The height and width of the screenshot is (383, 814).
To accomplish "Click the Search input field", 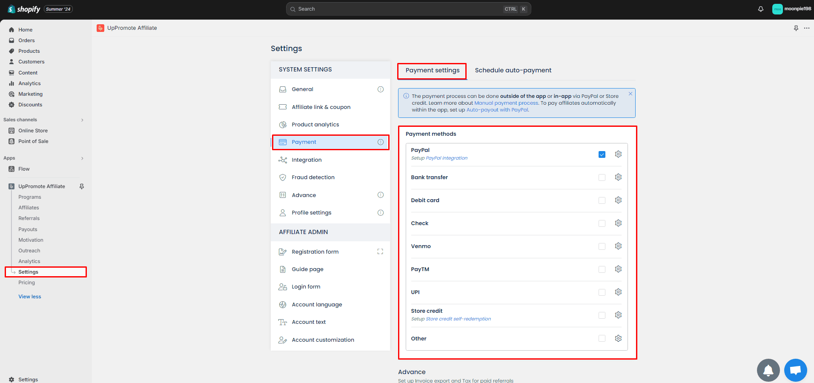I will [x=408, y=9].
